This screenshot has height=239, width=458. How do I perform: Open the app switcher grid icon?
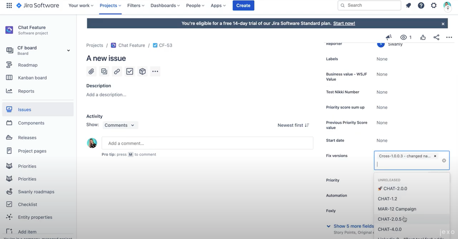pyautogui.click(x=9, y=5)
